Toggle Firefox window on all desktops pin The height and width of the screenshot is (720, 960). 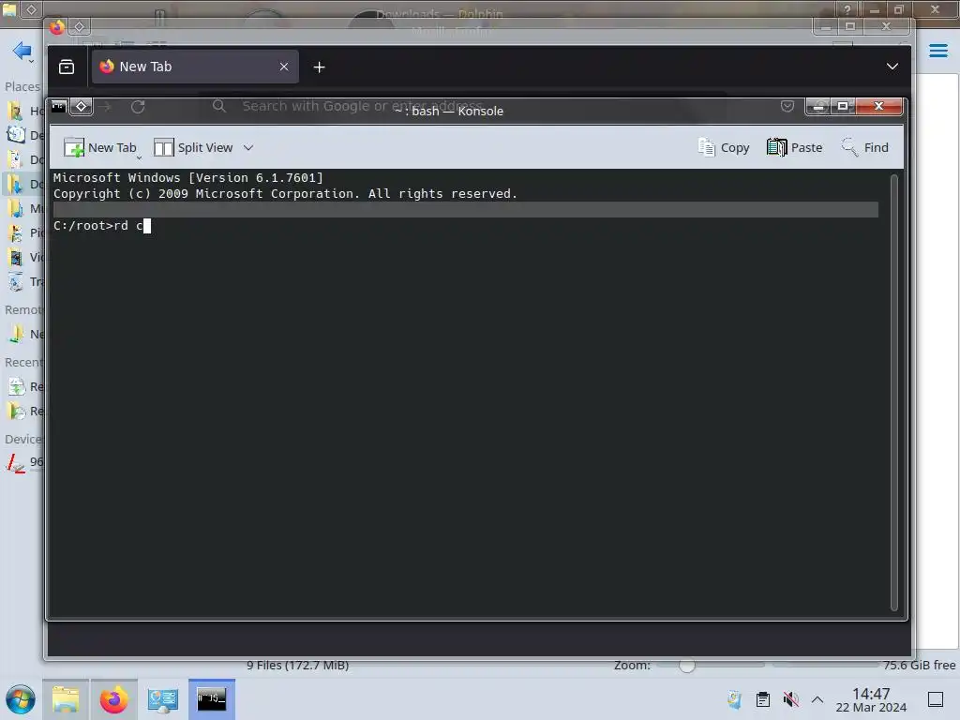point(79,26)
